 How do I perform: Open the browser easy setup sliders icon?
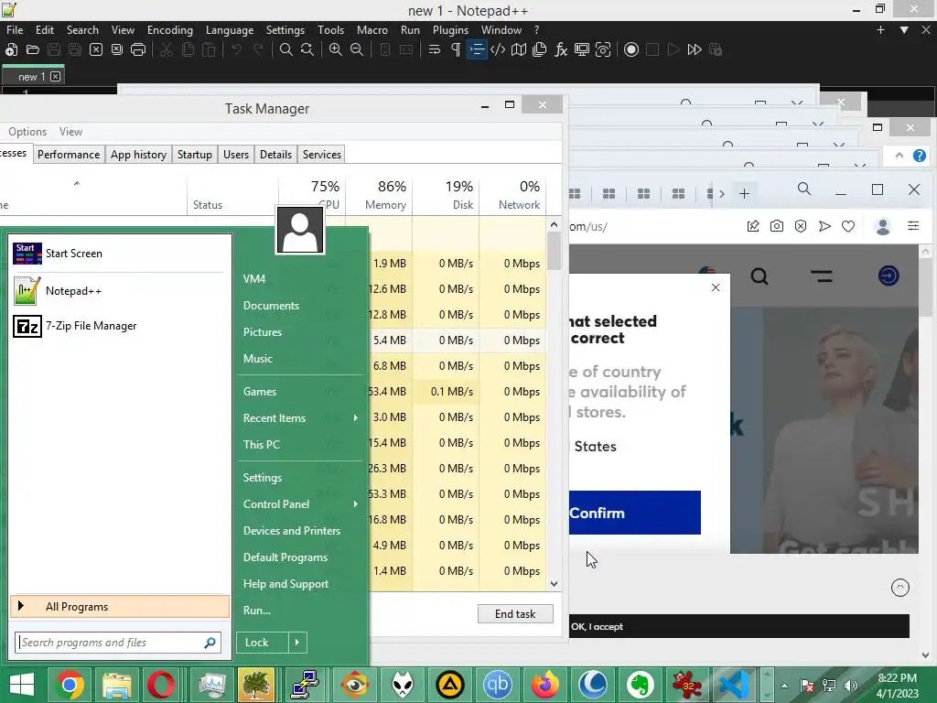(x=913, y=225)
